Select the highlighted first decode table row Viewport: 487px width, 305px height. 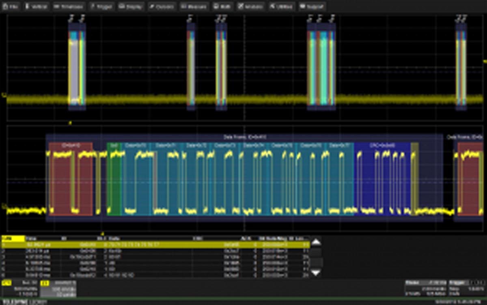(154, 245)
